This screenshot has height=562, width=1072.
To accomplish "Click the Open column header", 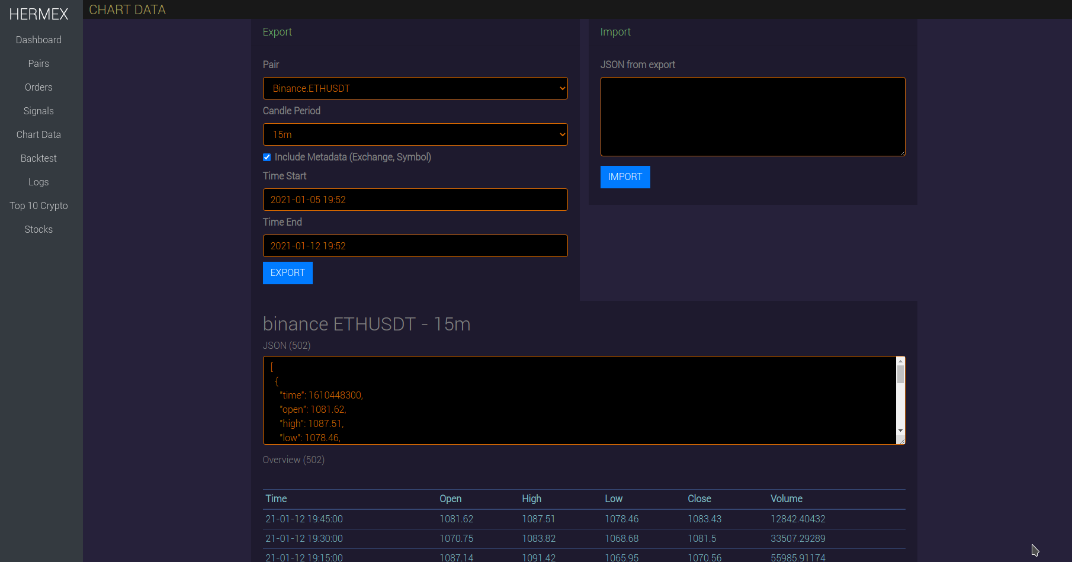I will [451, 499].
